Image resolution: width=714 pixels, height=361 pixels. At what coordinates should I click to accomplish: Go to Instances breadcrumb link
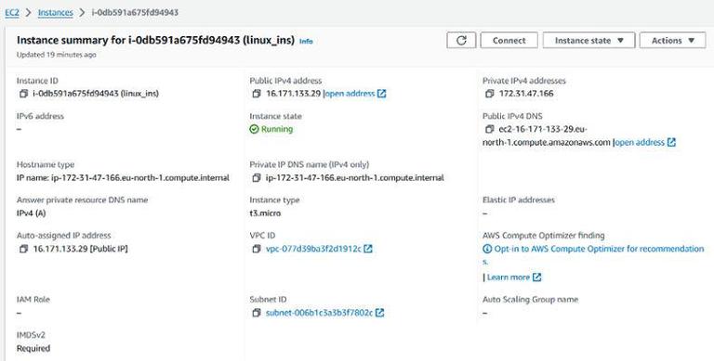pos(56,13)
